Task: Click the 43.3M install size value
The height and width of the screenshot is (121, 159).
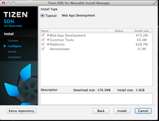Action: (x=142, y=40)
